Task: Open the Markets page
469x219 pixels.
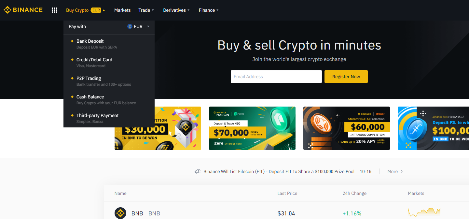Action: tap(122, 10)
